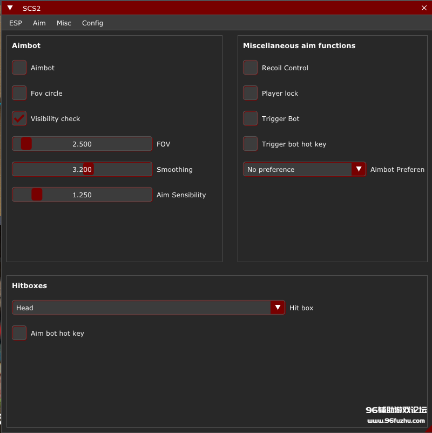Click the SCS2 title bar text
The height and width of the screenshot is (433, 432).
[31, 8]
